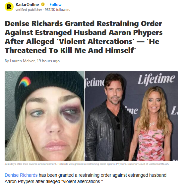Click the Superior Court of California/MEGA credit
183x188 pixels.
[148, 164]
